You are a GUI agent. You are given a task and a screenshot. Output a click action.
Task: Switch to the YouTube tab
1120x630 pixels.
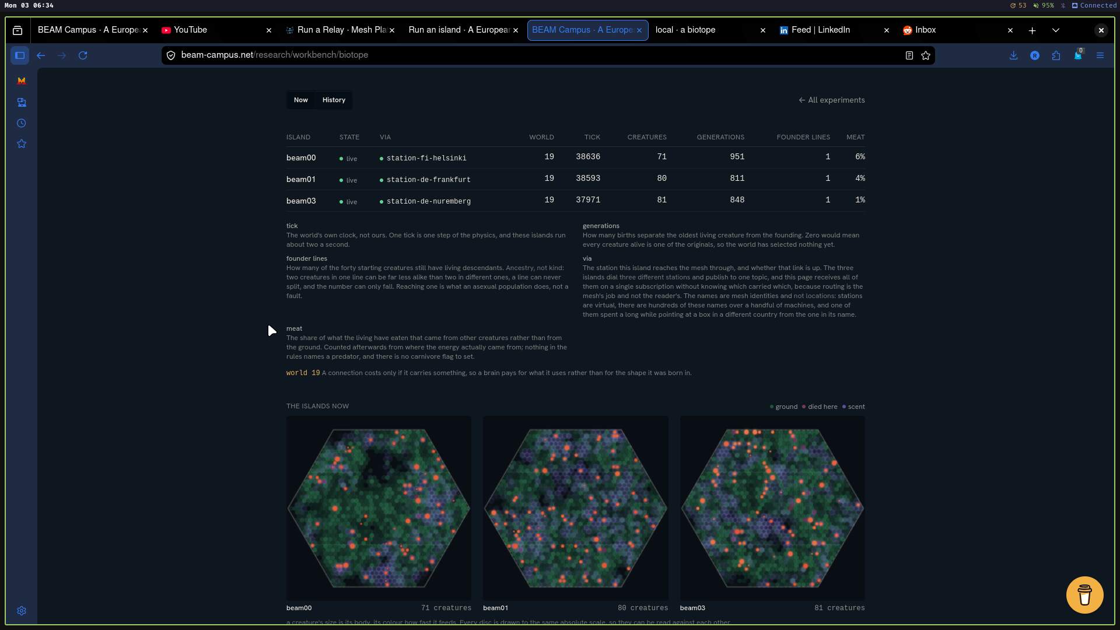pos(216,30)
